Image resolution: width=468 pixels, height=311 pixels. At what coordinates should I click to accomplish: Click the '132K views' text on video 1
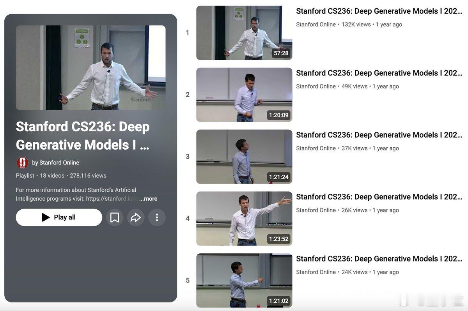[x=356, y=24]
